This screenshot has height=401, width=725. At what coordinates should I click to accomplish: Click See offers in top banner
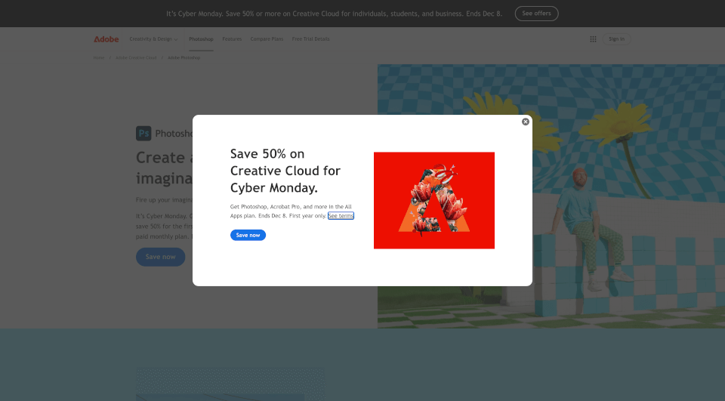pos(536,14)
